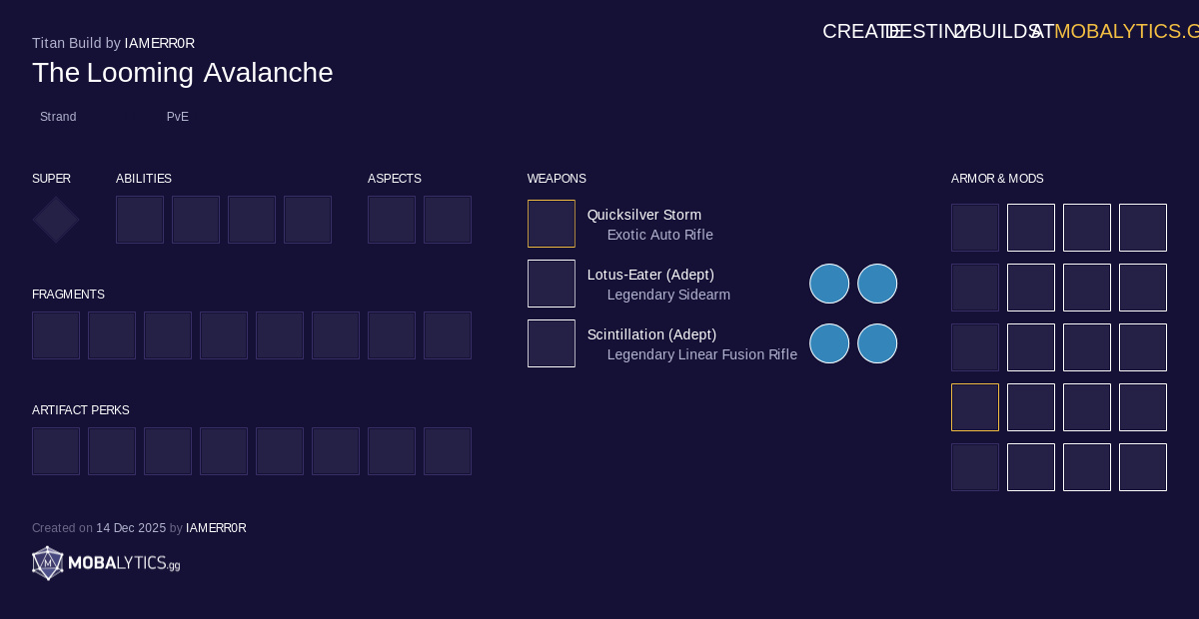
Task: Click the last Artifact Perks slot
Action: (448, 451)
